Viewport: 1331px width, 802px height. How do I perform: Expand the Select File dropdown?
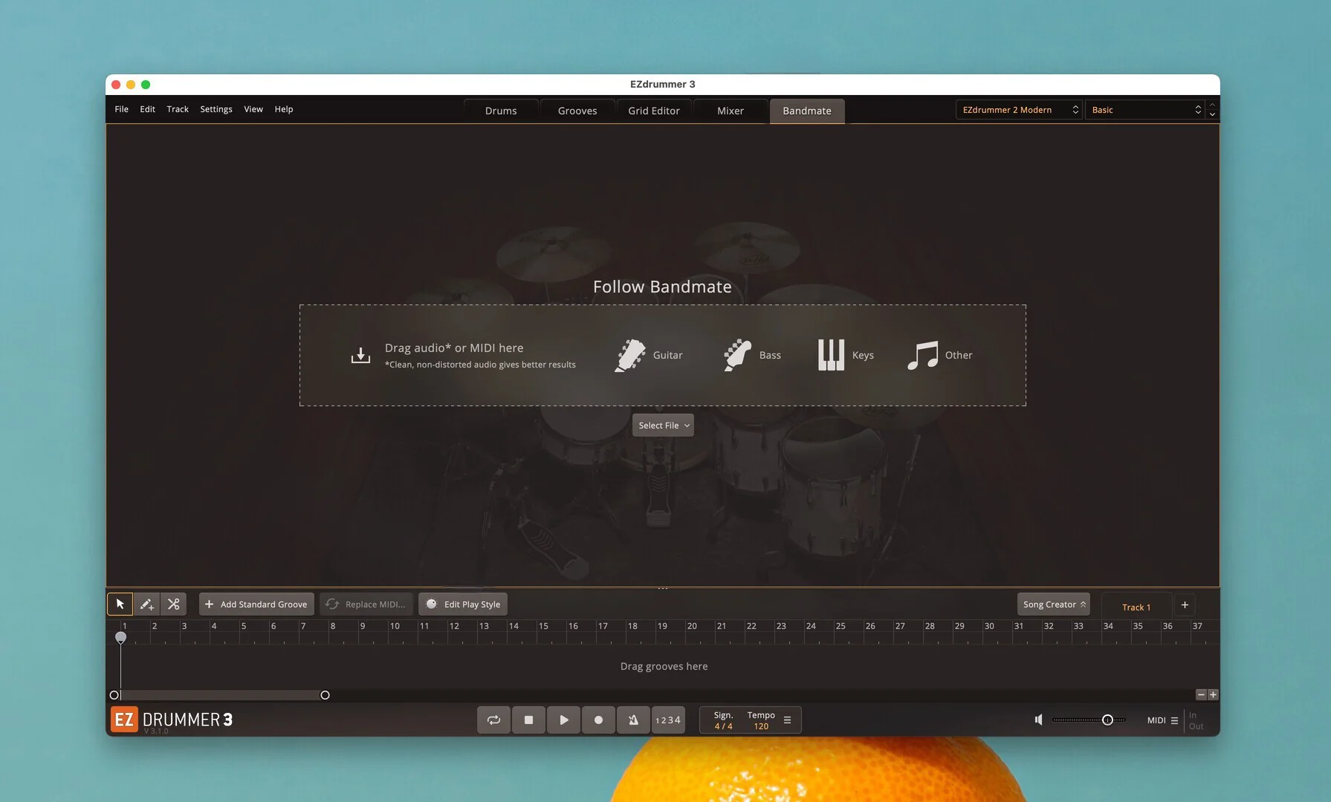(x=663, y=426)
